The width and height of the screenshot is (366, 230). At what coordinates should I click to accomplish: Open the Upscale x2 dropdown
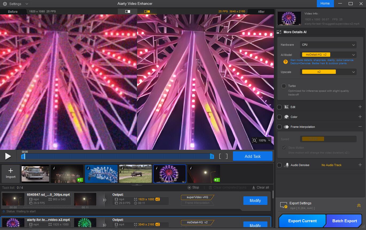(x=328, y=72)
